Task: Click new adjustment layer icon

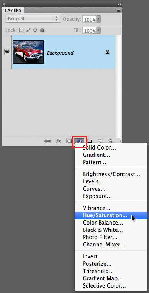Action: [79, 142]
